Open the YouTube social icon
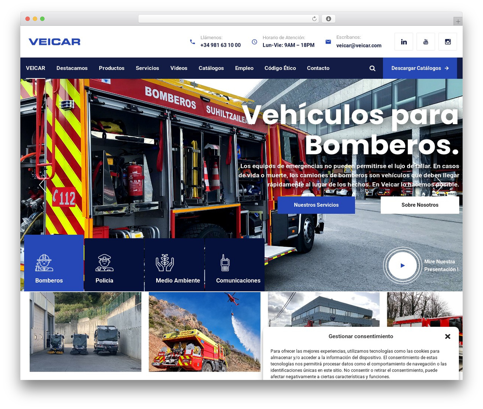The height and width of the screenshot is (409, 483). tap(426, 42)
